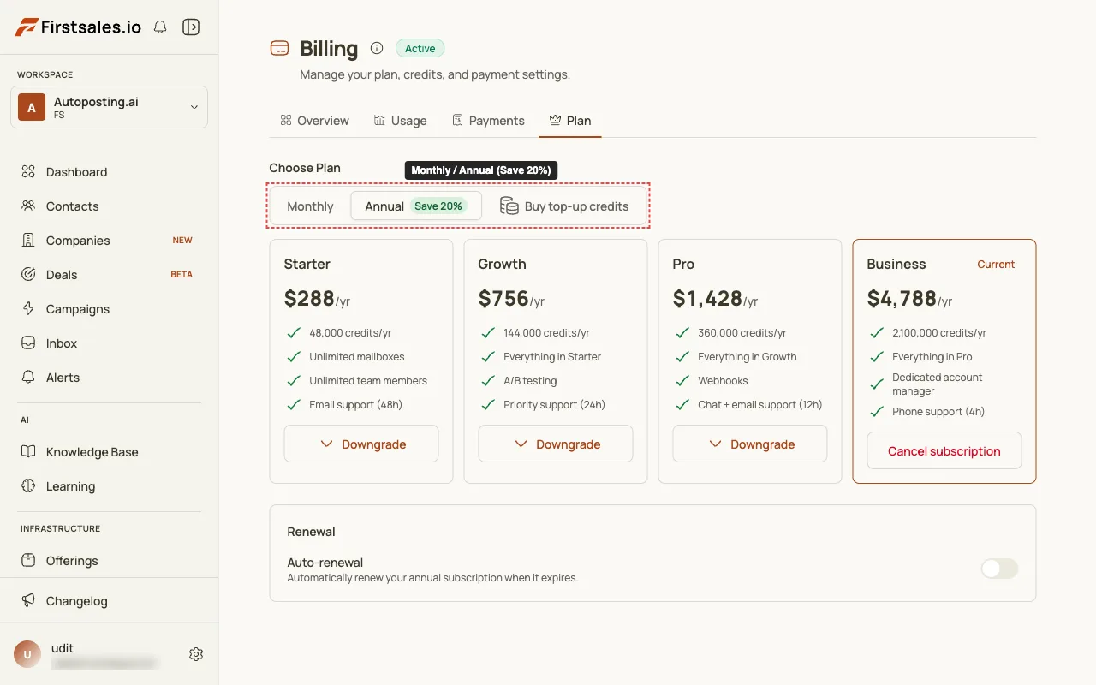Switch to the Usage tab
The height and width of the screenshot is (685, 1096).
point(400,121)
